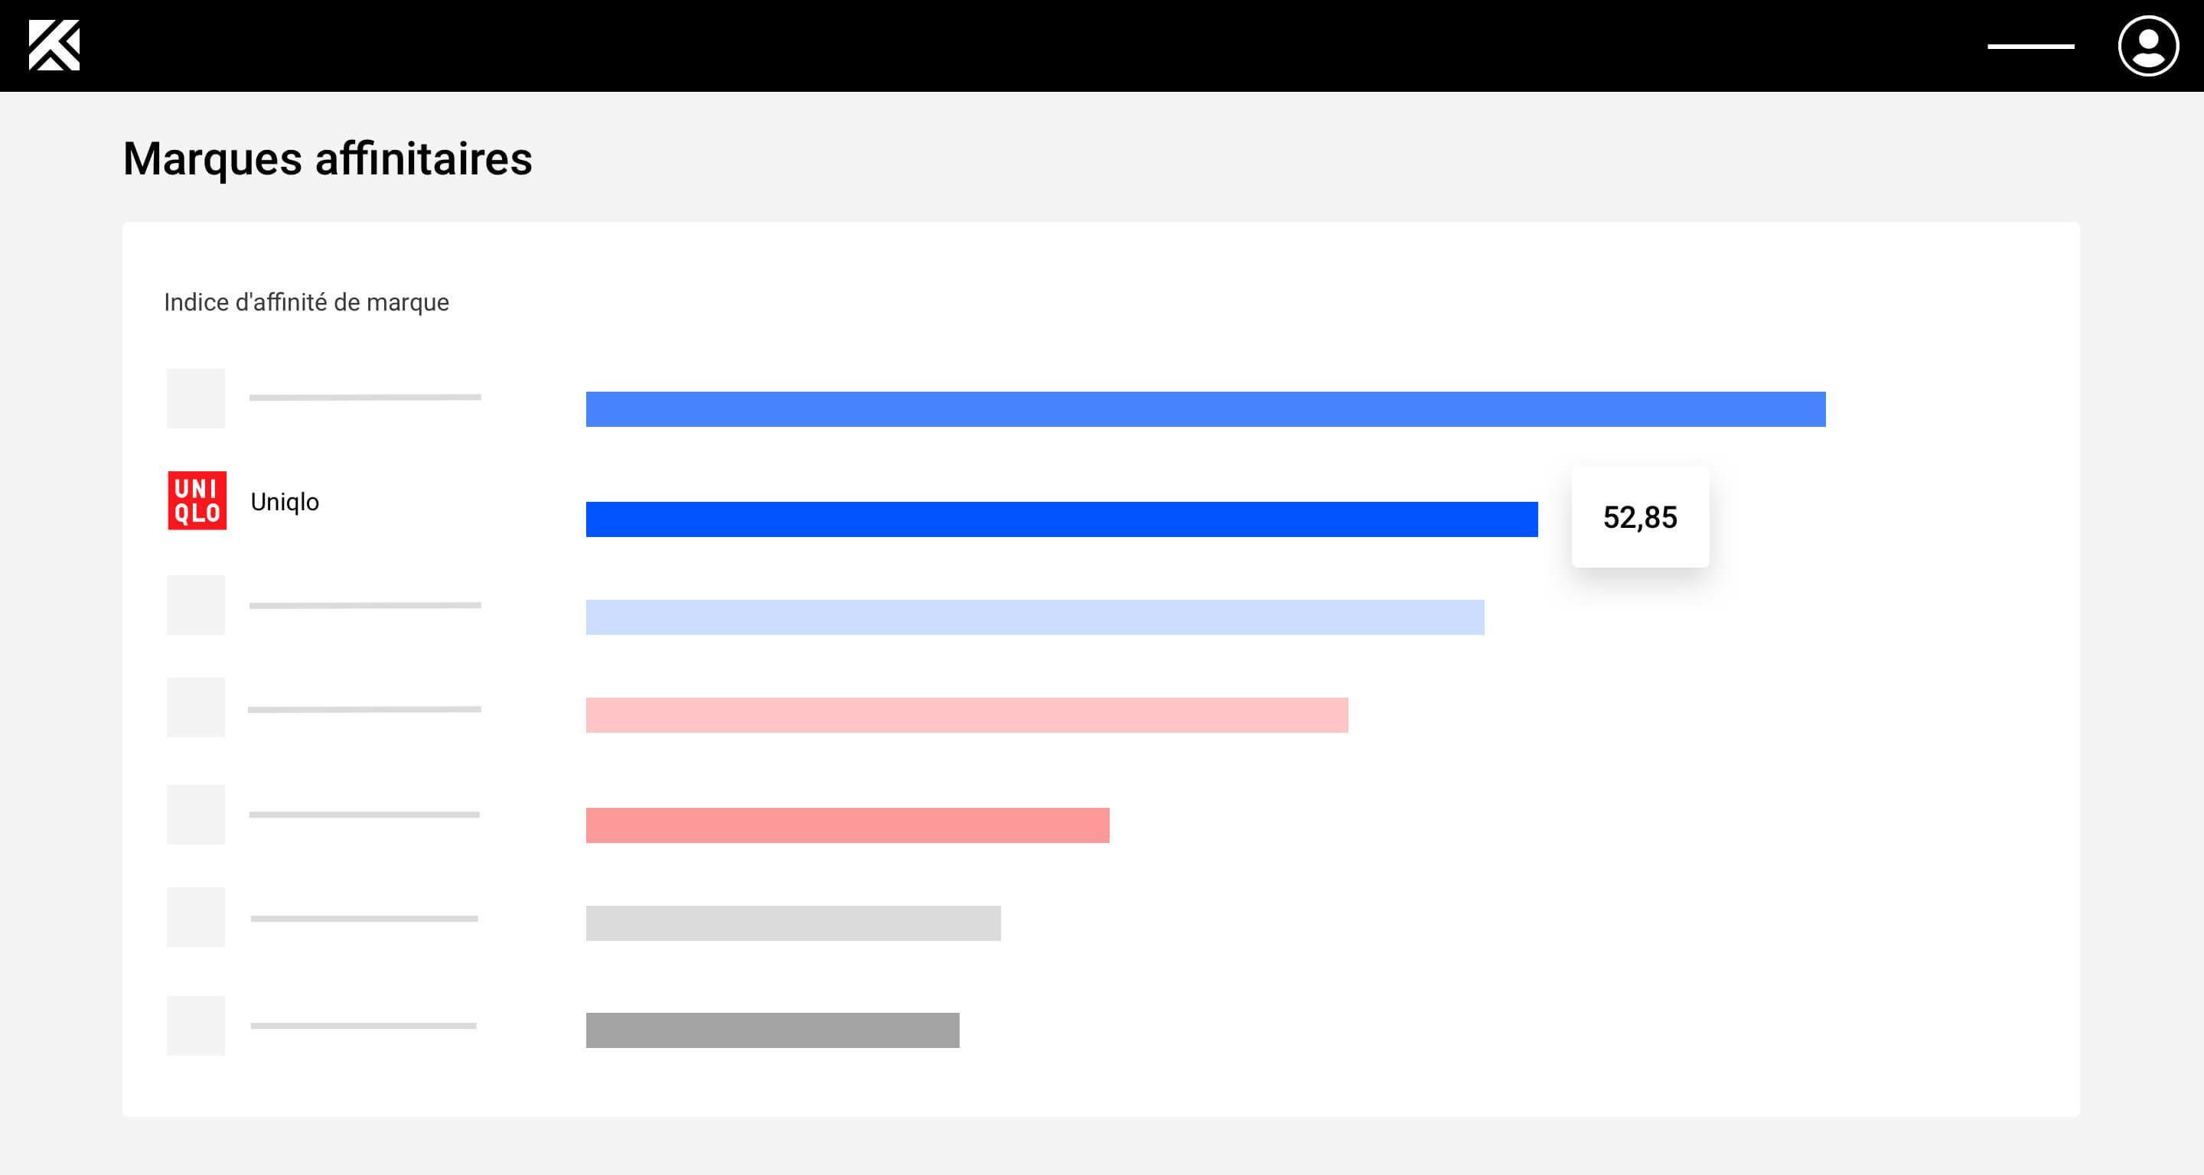Viewport: 2204px width, 1175px height.
Task: Select the top medium-blue affinity bar
Action: click(1205, 409)
